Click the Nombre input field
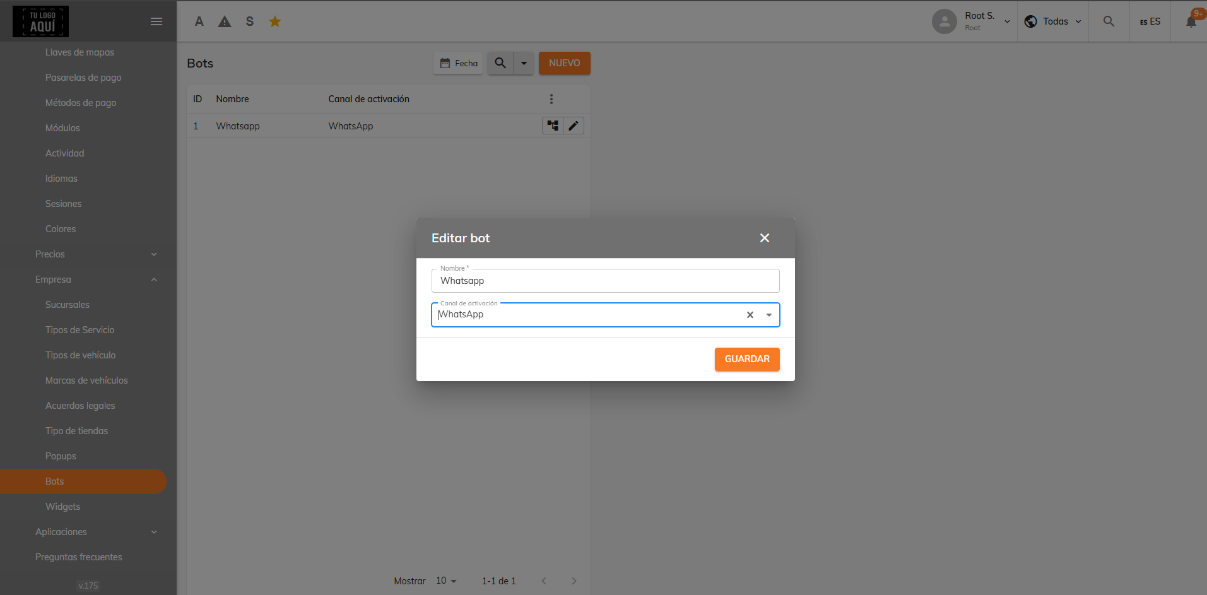The height and width of the screenshot is (595, 1207). point(606,281)
